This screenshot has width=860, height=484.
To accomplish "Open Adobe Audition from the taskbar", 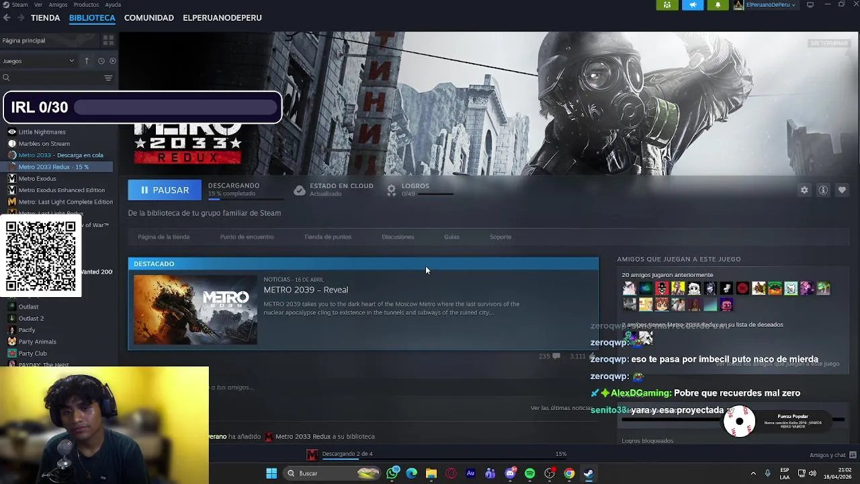I will point(470,473).
